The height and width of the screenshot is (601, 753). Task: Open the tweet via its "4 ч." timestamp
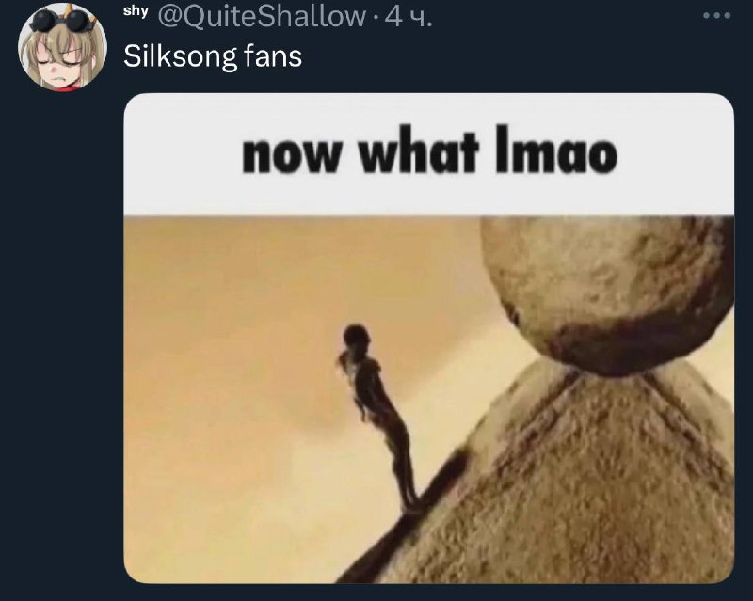click(x=409, y=17)
